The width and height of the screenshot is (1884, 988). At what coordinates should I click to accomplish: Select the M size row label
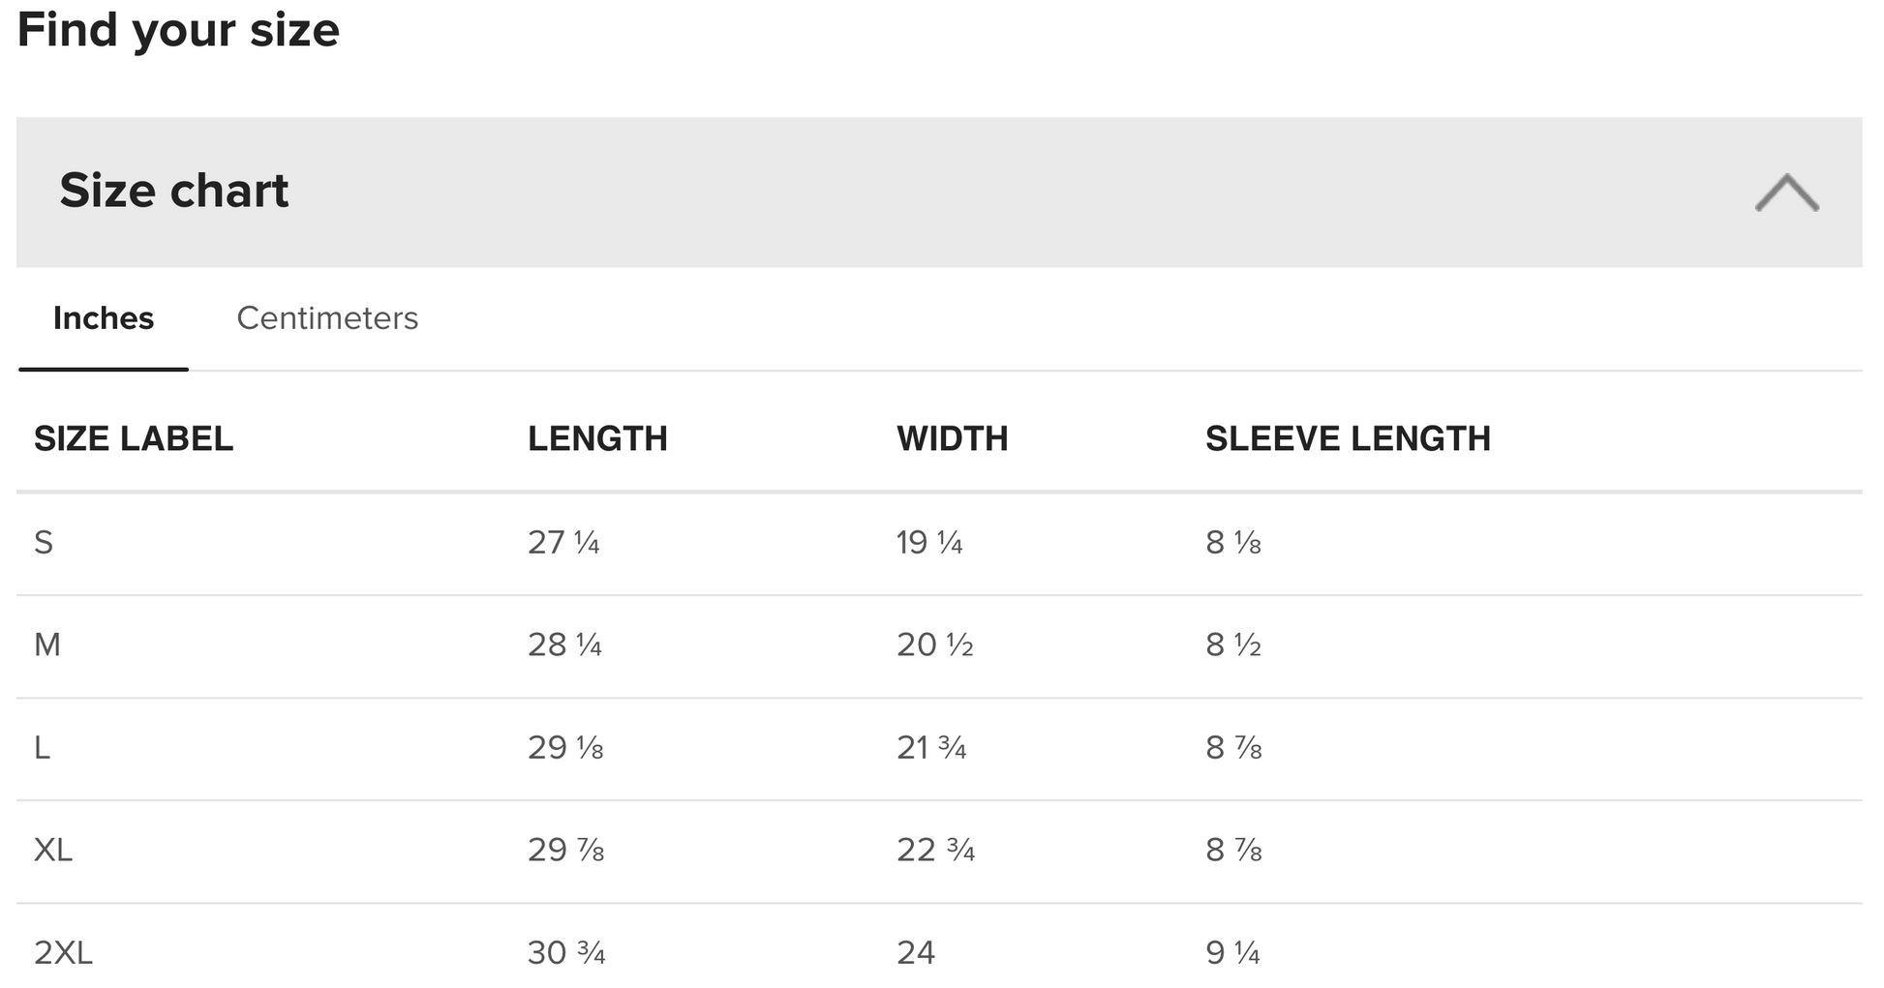47,645
